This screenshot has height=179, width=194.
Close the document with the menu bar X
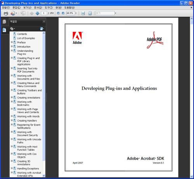(x=191, y=8)
